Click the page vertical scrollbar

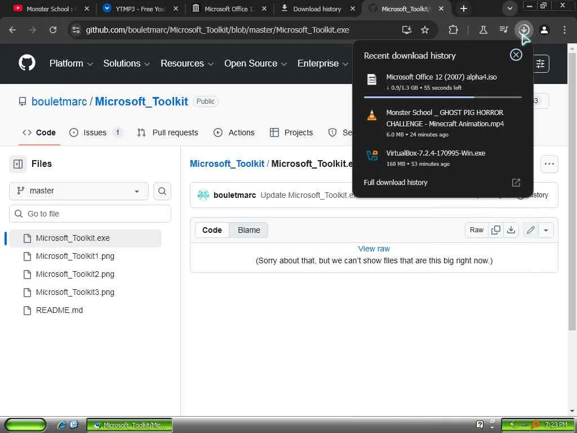click(x=572, y=192)
